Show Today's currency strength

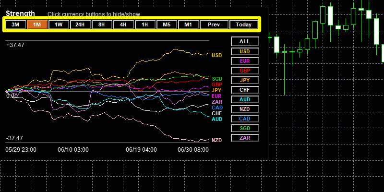coord(244,24)
